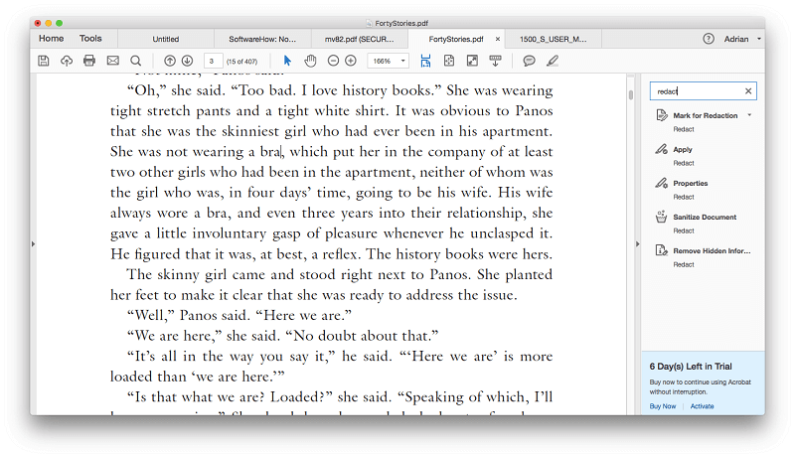Clear the tools search field with X
Screen dimensions: 795x458
[x=748, y=91]
